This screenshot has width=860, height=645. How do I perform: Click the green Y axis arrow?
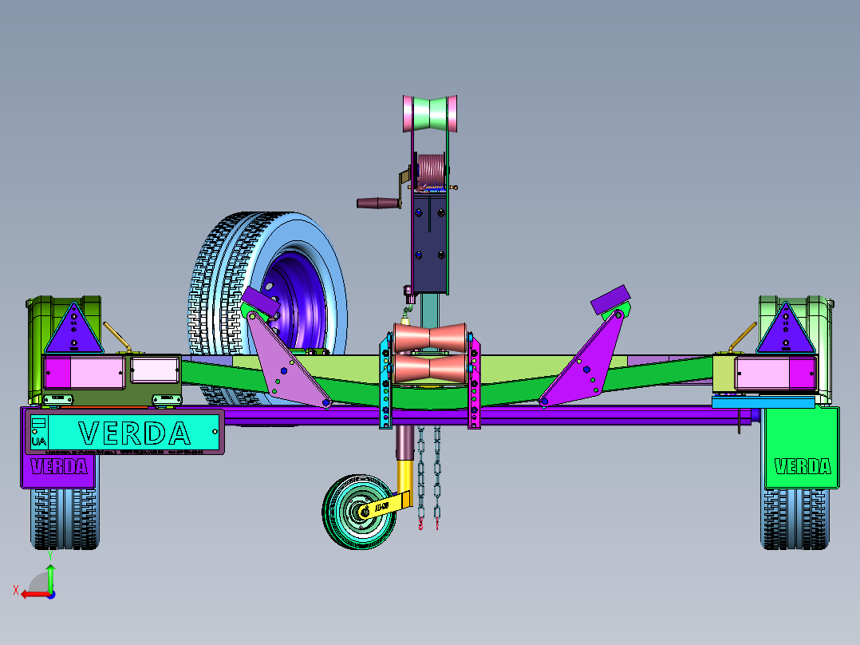pyautogui.click(x=50, y=577)
